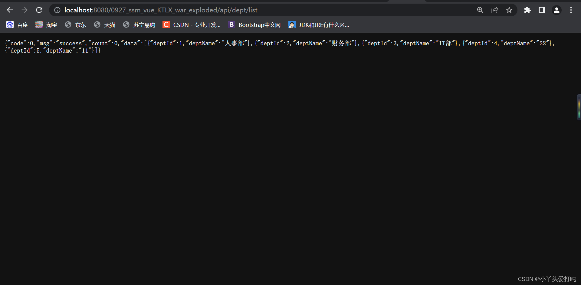Bookmark this page with the star
Screen dimensions: 581x285
click(509, 10)
